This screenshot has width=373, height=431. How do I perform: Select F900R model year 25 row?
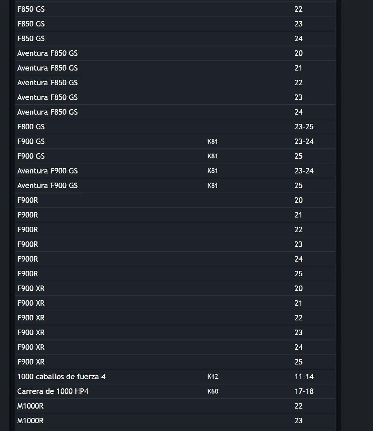tap(175, 274)
